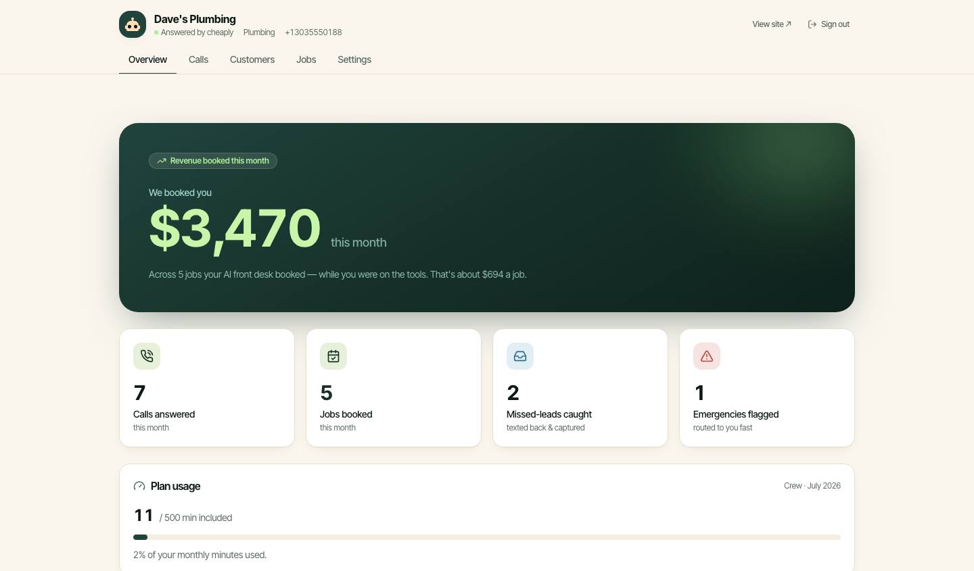Click the Missed-leads caught label
The height and width of the screenshot is (571, 974).
[549, 414]
